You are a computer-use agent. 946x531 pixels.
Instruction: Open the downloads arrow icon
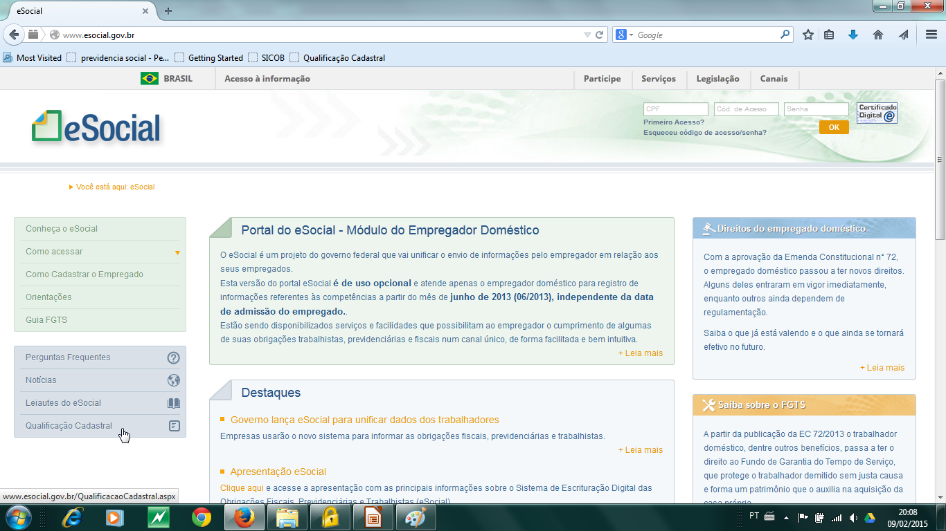(x=853, y=35)
